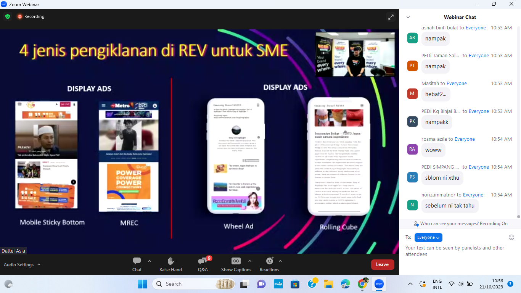
Task: Click the Raise Hand icon
Action: (x=170, y=261)
